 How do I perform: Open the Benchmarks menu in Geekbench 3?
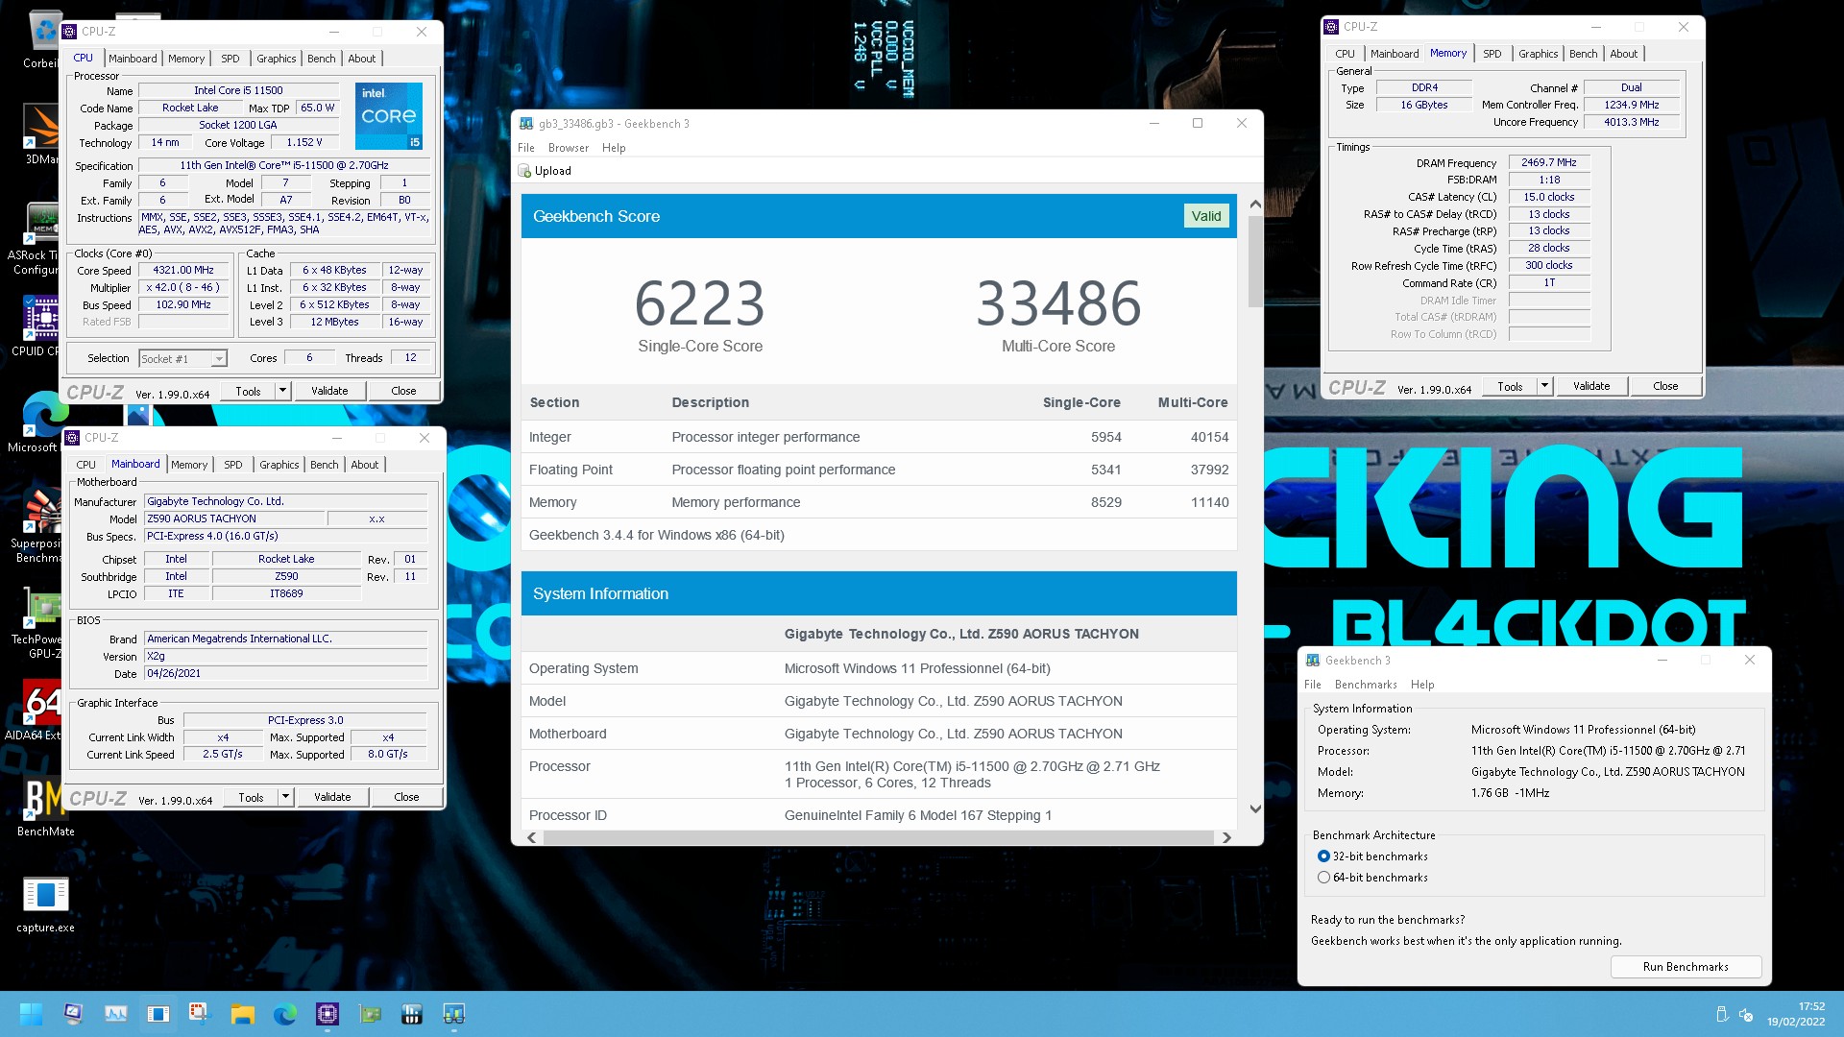(1366, 685)
